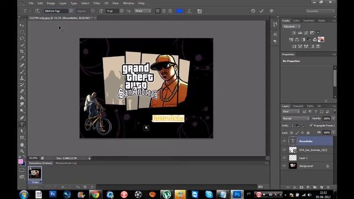This screenshot has width=354, height=199.
Task: Commit current text edits
Action: coord(262,11)
